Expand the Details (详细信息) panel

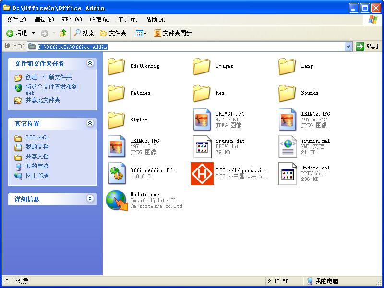tap(90, 198)
